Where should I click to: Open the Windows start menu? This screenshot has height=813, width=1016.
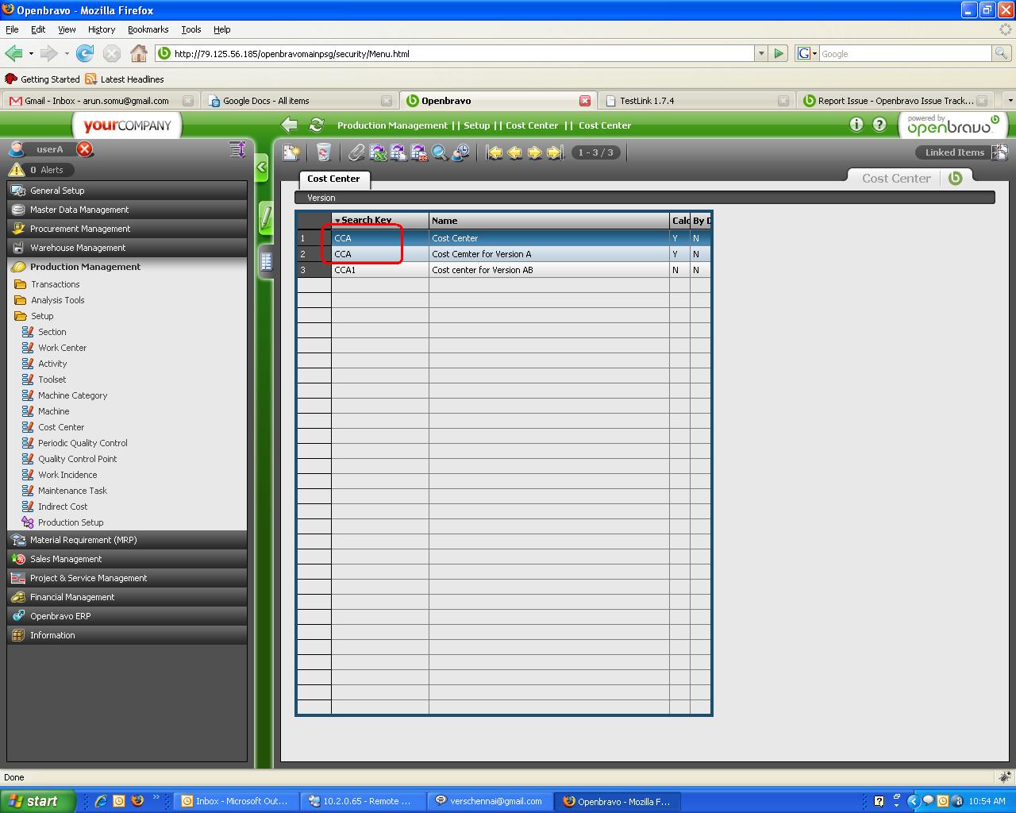pyautogui.click(x=37, y=801)
